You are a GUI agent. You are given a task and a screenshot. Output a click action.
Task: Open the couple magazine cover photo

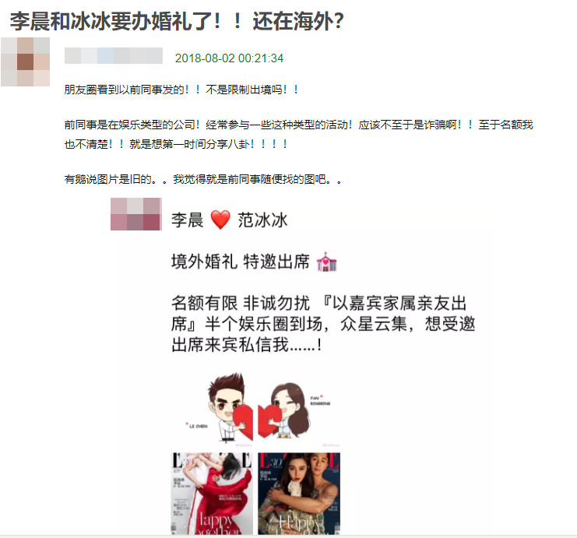point(299,494)
